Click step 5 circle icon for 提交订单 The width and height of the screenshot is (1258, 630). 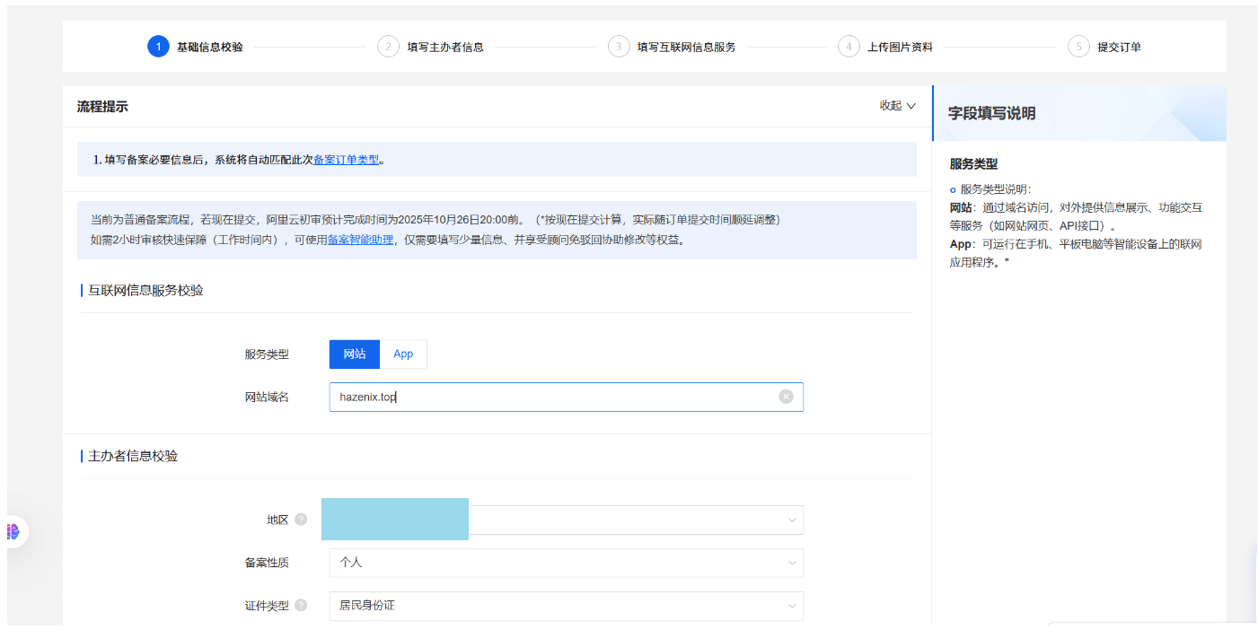click(1078, 47)
